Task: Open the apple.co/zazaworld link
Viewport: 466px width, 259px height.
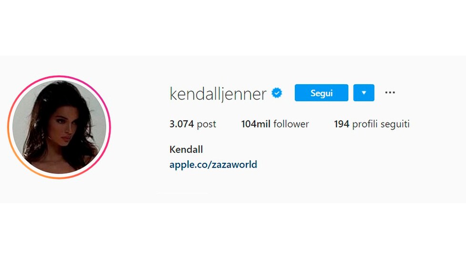Action: (213, 165)
